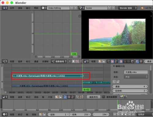Image resolution: width=153 pixels, height=117 pixels.
Task: Open the 窗口 menu
Action: point(28,8)
